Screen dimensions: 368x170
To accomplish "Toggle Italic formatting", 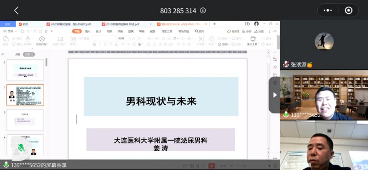I will (x=100, y=44).
